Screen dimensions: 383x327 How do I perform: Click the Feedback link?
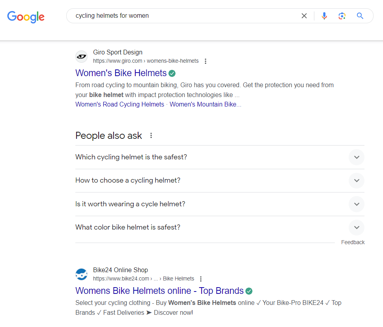coord(353,242)
